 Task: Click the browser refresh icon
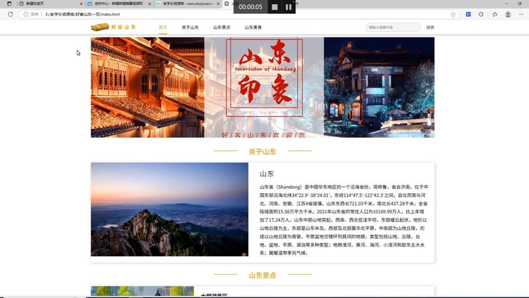[10, 14]
